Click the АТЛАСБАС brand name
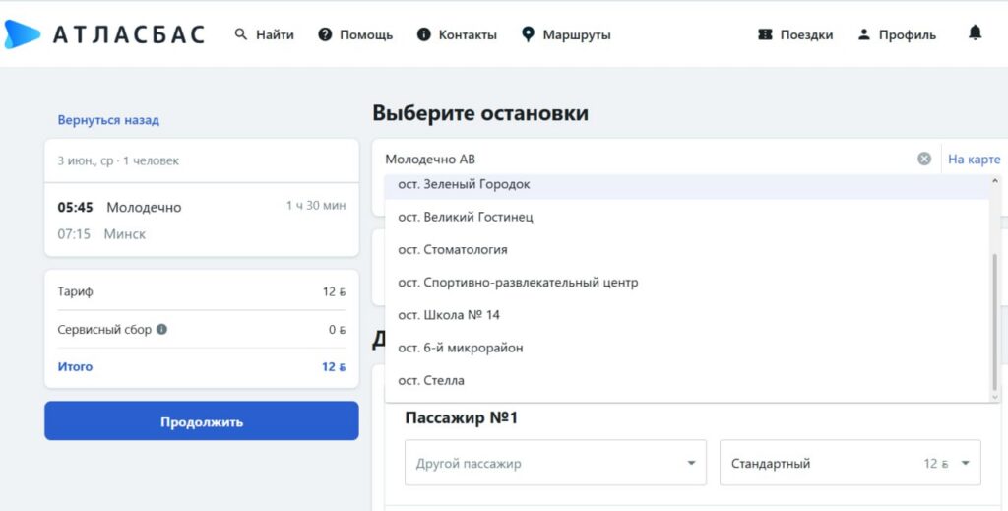The width and height of the screenshot is (1008, 511). 129,34
